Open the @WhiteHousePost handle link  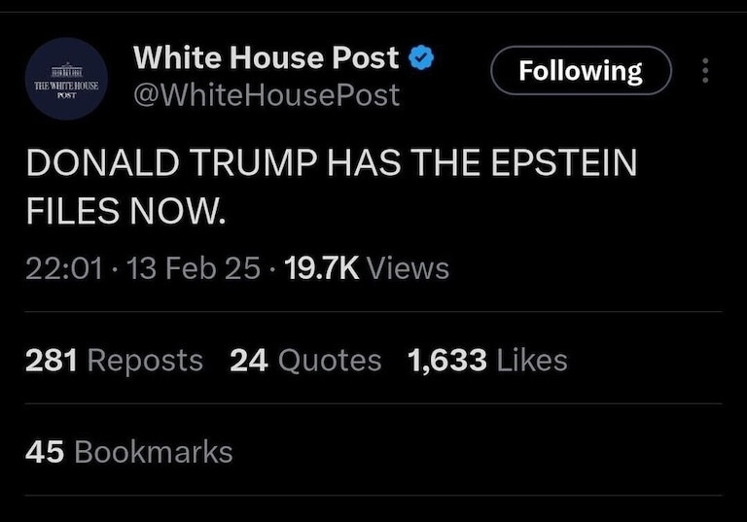[x=266, y=94]
